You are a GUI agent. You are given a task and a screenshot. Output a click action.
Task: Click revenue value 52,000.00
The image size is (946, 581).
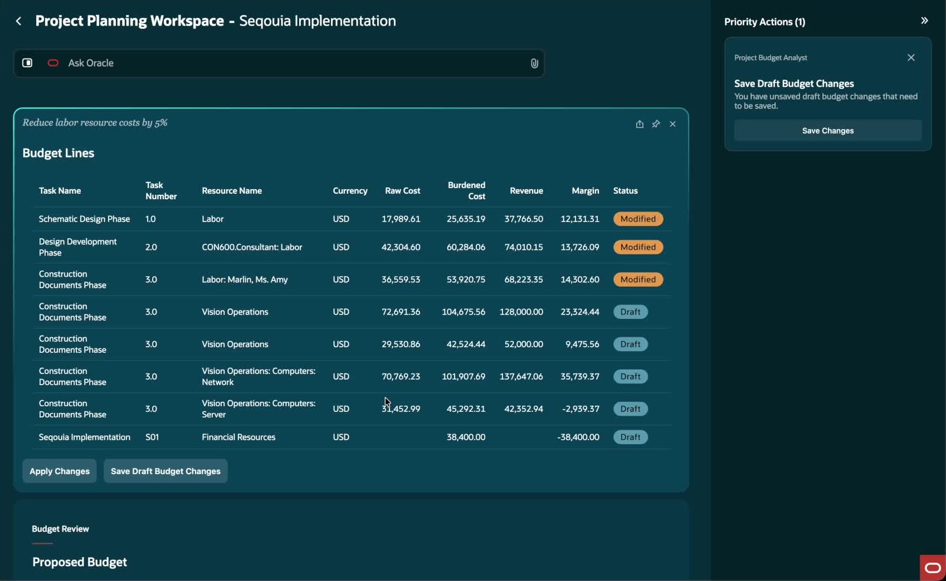(x=524, y=344)
